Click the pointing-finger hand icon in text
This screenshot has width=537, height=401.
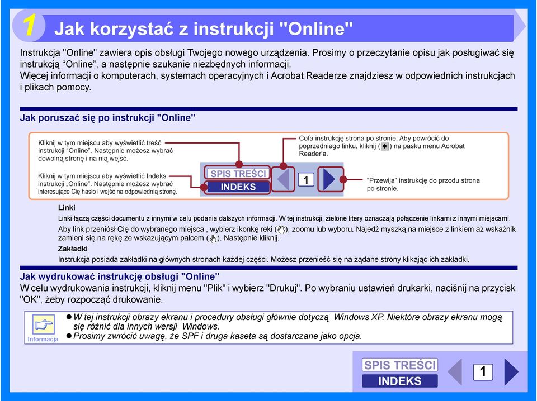click(x=213, y=238)
